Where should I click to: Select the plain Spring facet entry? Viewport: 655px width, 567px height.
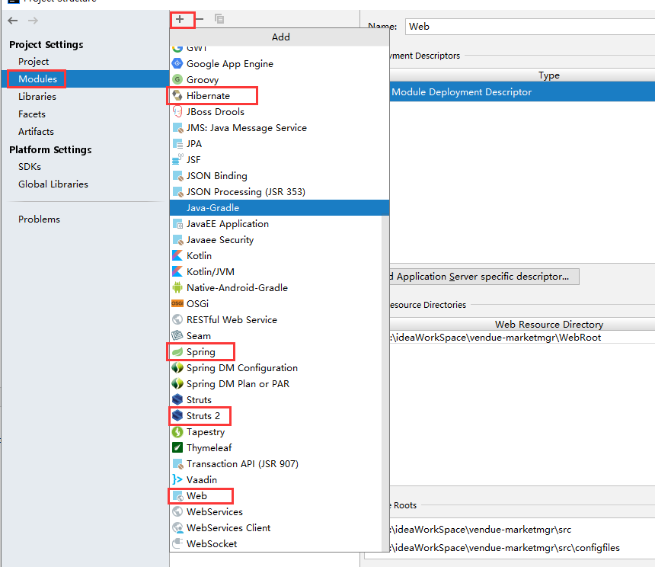tap(276, 352)
